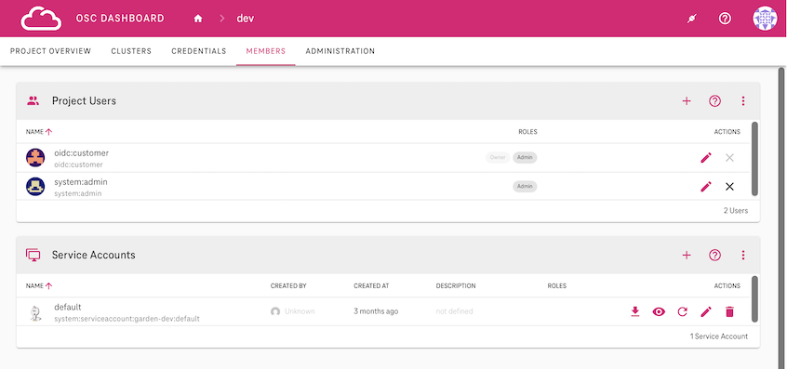
Task: Click the Admin role chip of system:admin
Action: coord(525,187)
